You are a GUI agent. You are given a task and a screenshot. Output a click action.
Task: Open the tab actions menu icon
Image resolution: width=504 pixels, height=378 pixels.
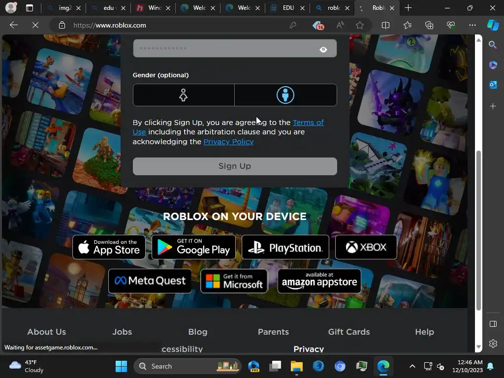click(x=30, y=8)
